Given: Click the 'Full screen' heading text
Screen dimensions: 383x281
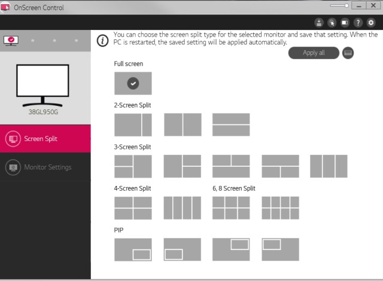Looking at the screenshot, I should 129,64.
